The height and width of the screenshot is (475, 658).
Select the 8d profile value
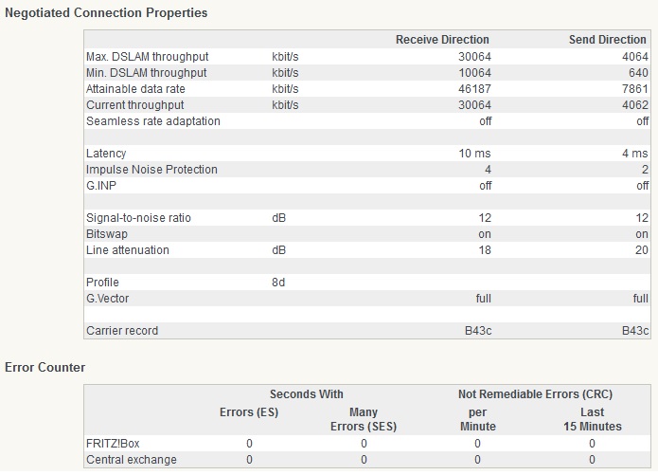click(280, 283)
